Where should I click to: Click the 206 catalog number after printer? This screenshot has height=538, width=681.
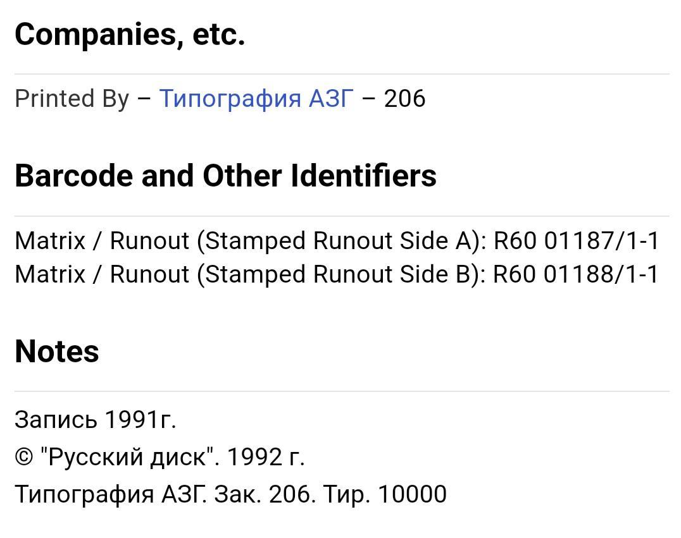(404, 99)
